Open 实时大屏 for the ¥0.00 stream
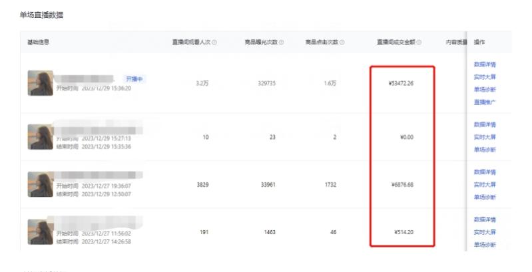The width and height of the screenshot is (532, 272). 484,137
